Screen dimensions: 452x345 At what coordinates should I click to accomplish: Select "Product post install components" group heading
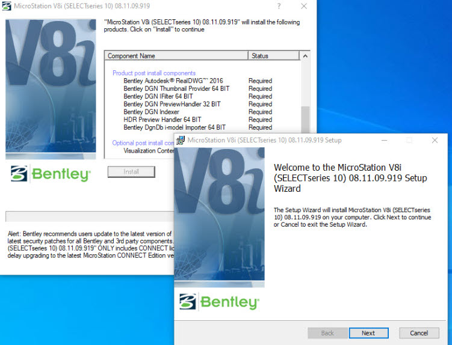[x=154, y=73]
